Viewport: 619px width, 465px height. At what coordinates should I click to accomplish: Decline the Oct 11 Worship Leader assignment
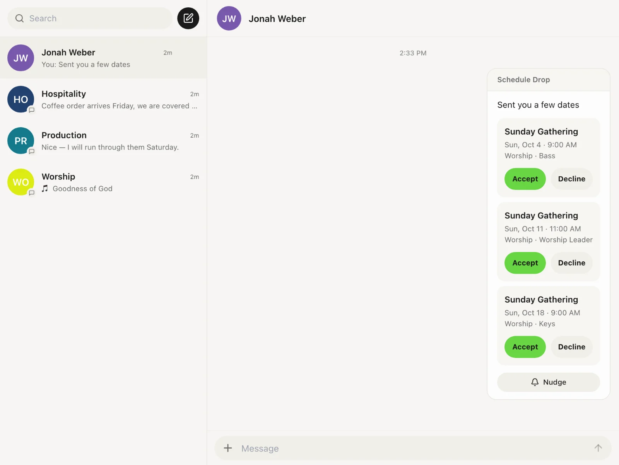[x=572, y=263]
